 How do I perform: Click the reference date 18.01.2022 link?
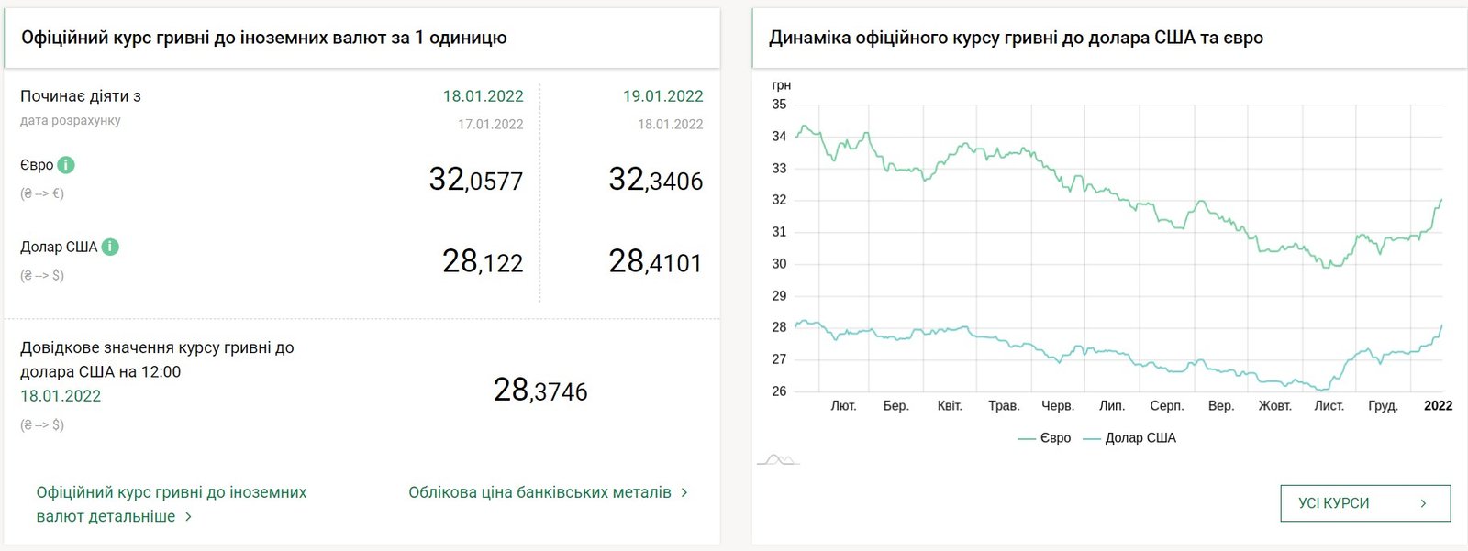pyautogui.click(x=61, y=396)
